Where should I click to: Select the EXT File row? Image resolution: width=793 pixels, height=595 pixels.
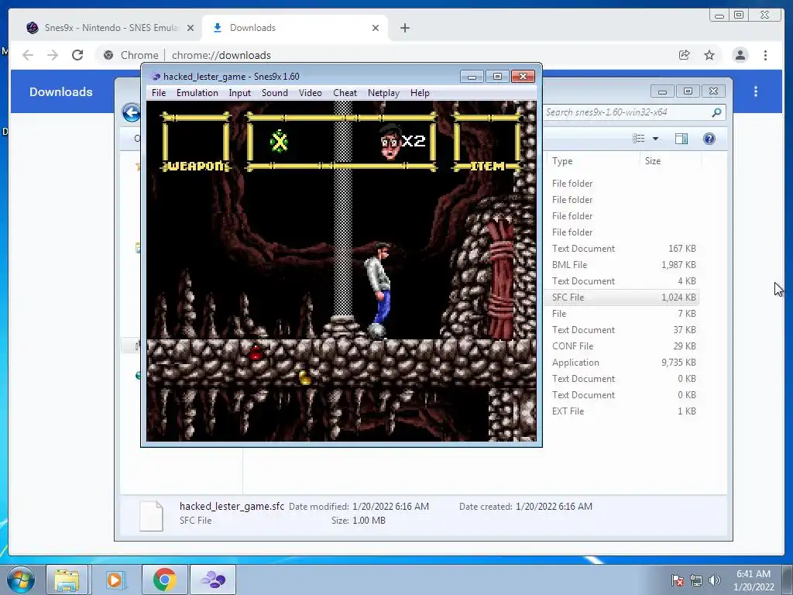tap(623, 411)
